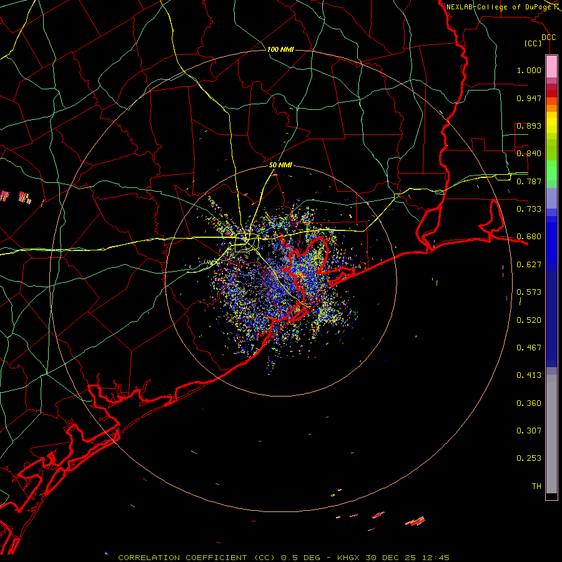Click the 0.413 scale value
The width and height of the screenshot is (562, 562).
tap(529, 375)
